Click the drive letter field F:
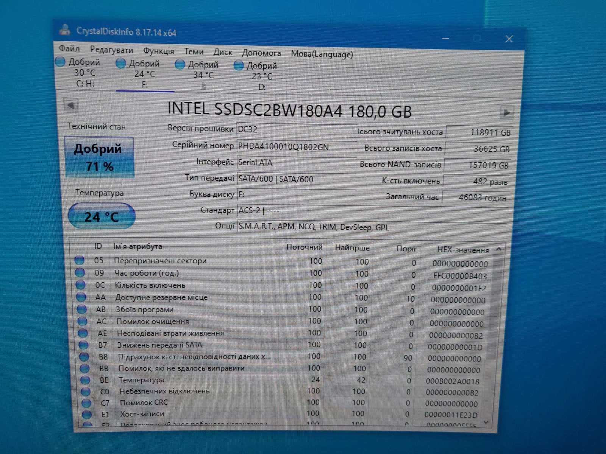 pyautogui.click(x=296, y=194)
